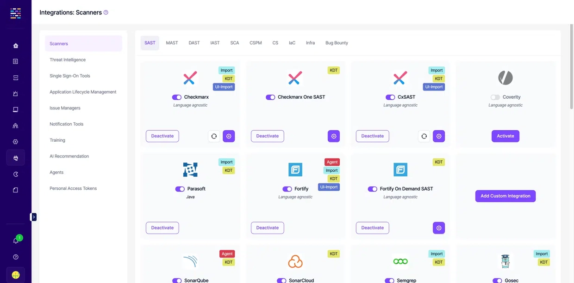This screenshot has height=283, width=574.
Task: Open settings gear for Checkmarx One SAST
Action: click(334, 136)
